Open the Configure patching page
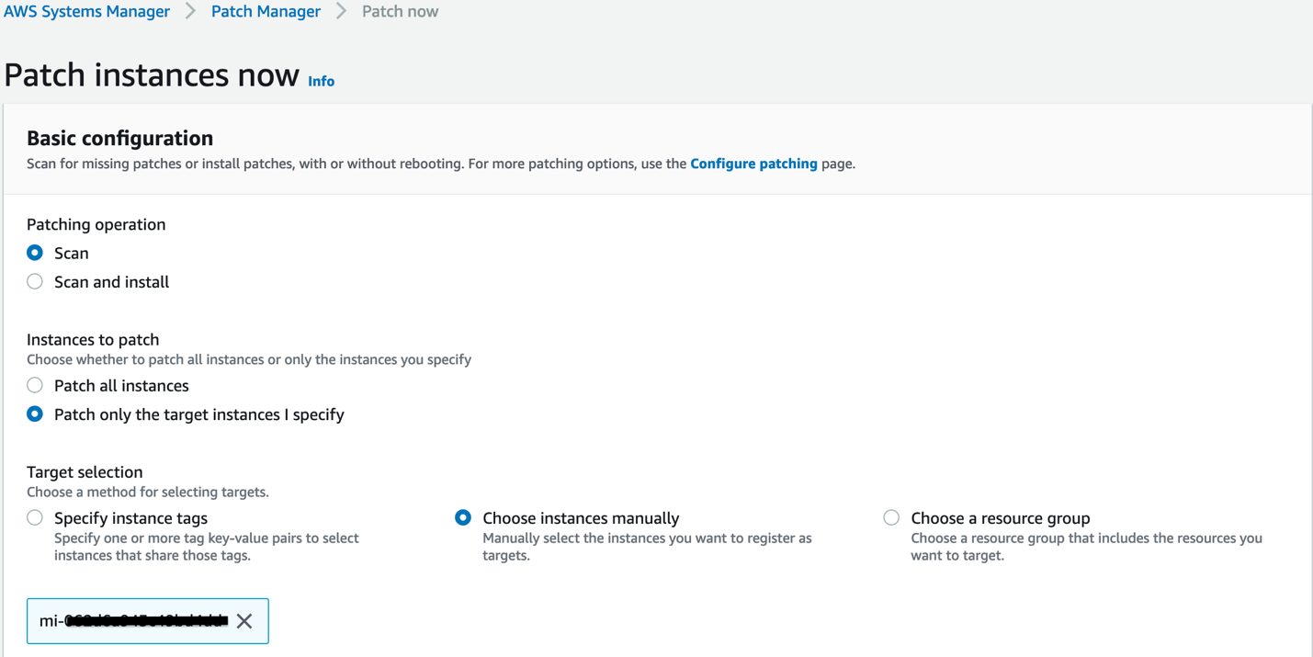The width and height of the screenshot is (1313, 657). (x=753, y=164)
